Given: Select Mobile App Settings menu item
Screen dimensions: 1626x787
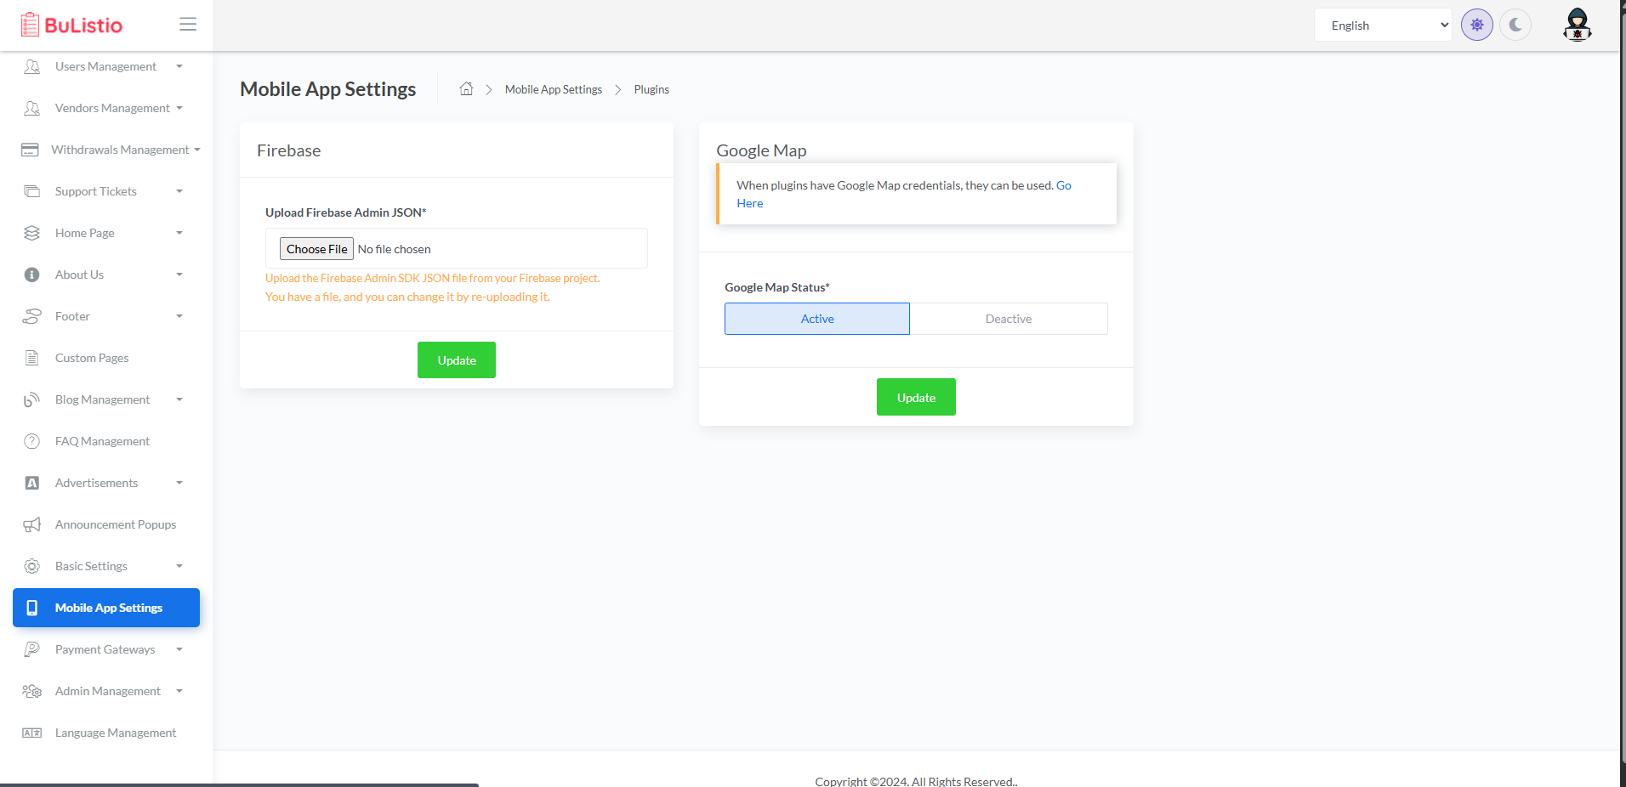Looking at the screenshot, I should click(x=106, y=608).
